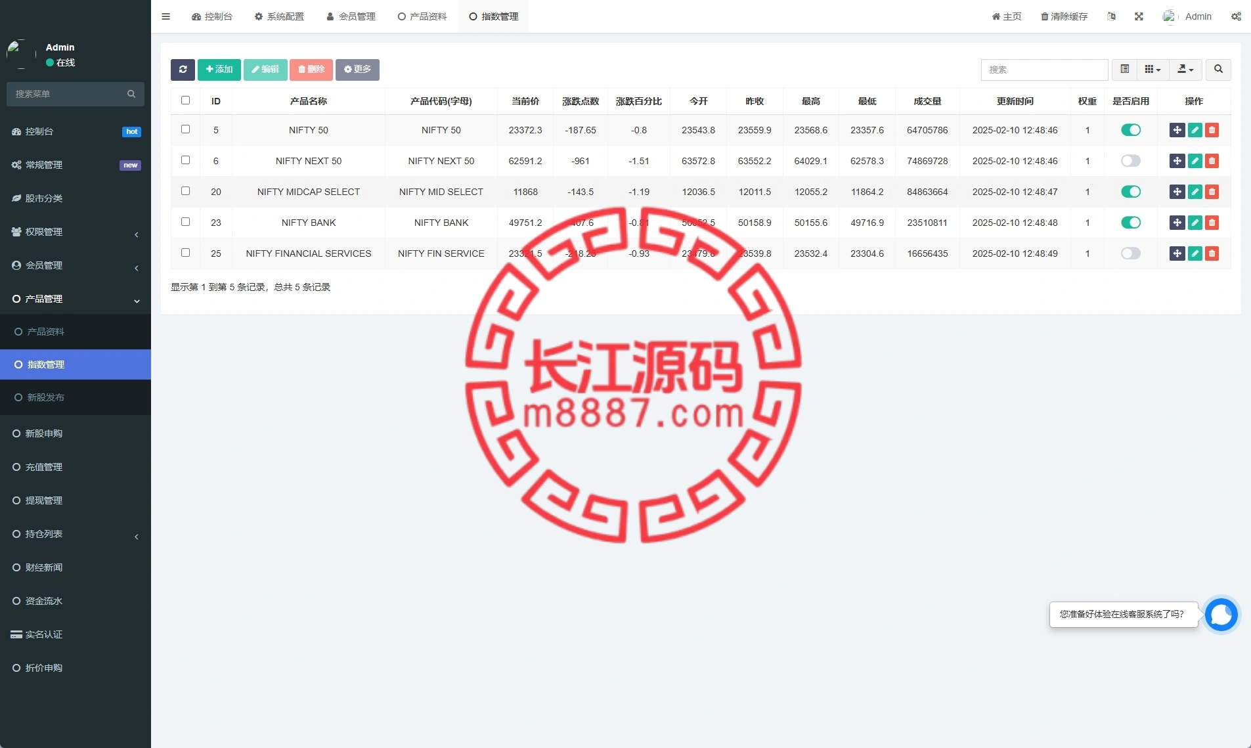Click the 编辑 edit toolbar button
Viewport: 1251px width, 748px height.
pos(265,70)
